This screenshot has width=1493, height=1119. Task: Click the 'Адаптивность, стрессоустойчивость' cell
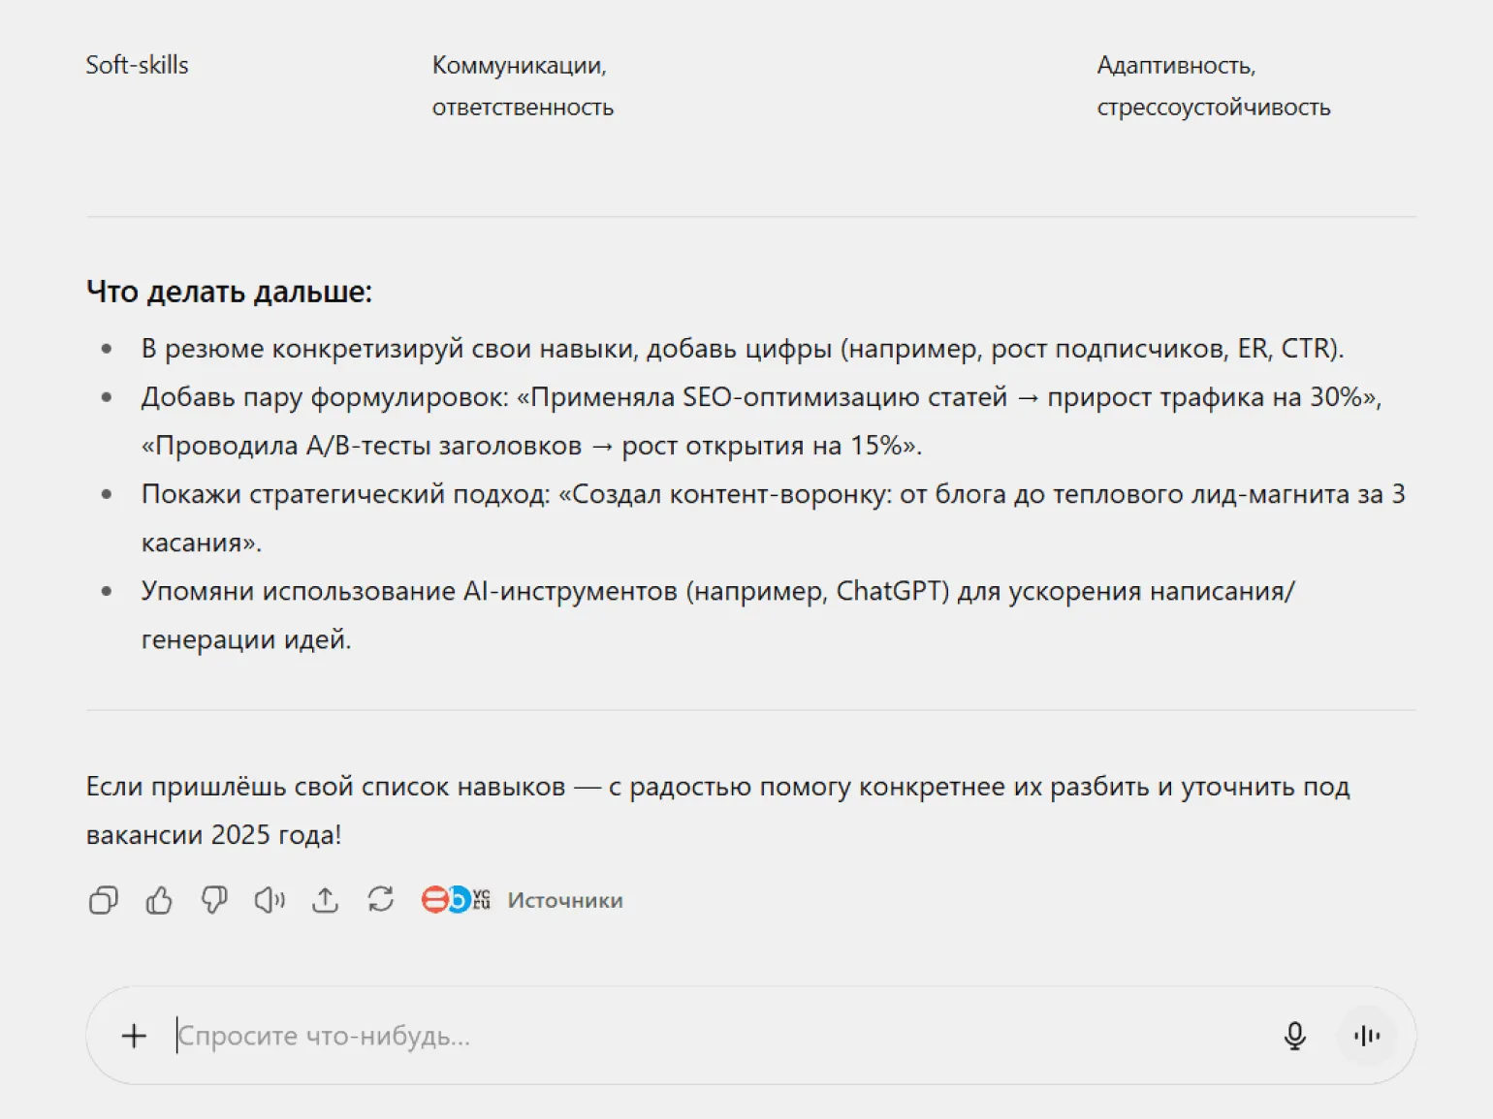[x=1213, y=86]
